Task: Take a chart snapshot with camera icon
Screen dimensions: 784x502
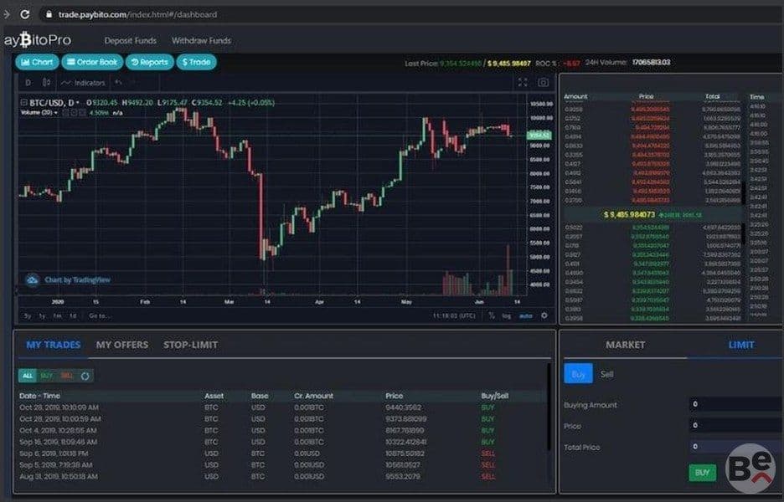Action: [543, 83]
